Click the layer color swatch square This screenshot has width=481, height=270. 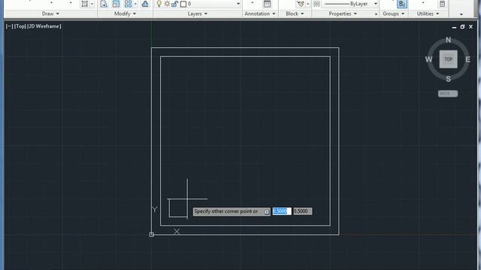[x=183, y=4]
